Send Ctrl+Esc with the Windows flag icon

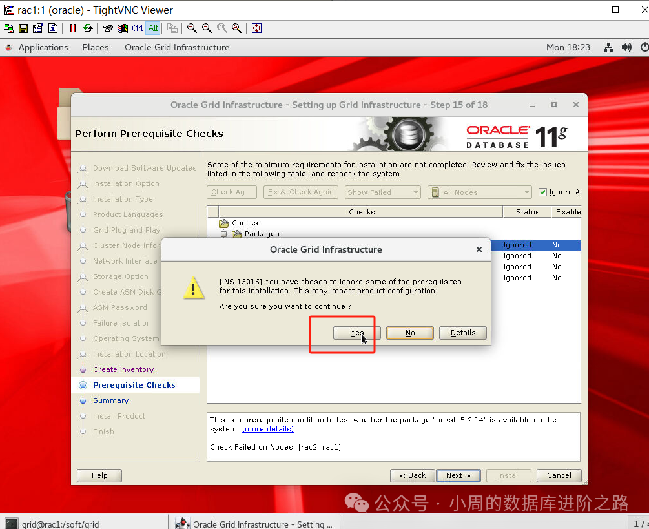tap(123, 28)
